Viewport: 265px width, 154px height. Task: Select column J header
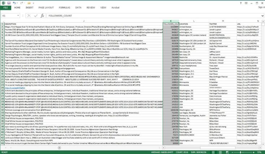point(84,21)
